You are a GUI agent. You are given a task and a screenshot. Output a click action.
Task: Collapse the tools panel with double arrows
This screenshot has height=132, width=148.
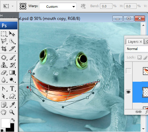click(1, 15)
